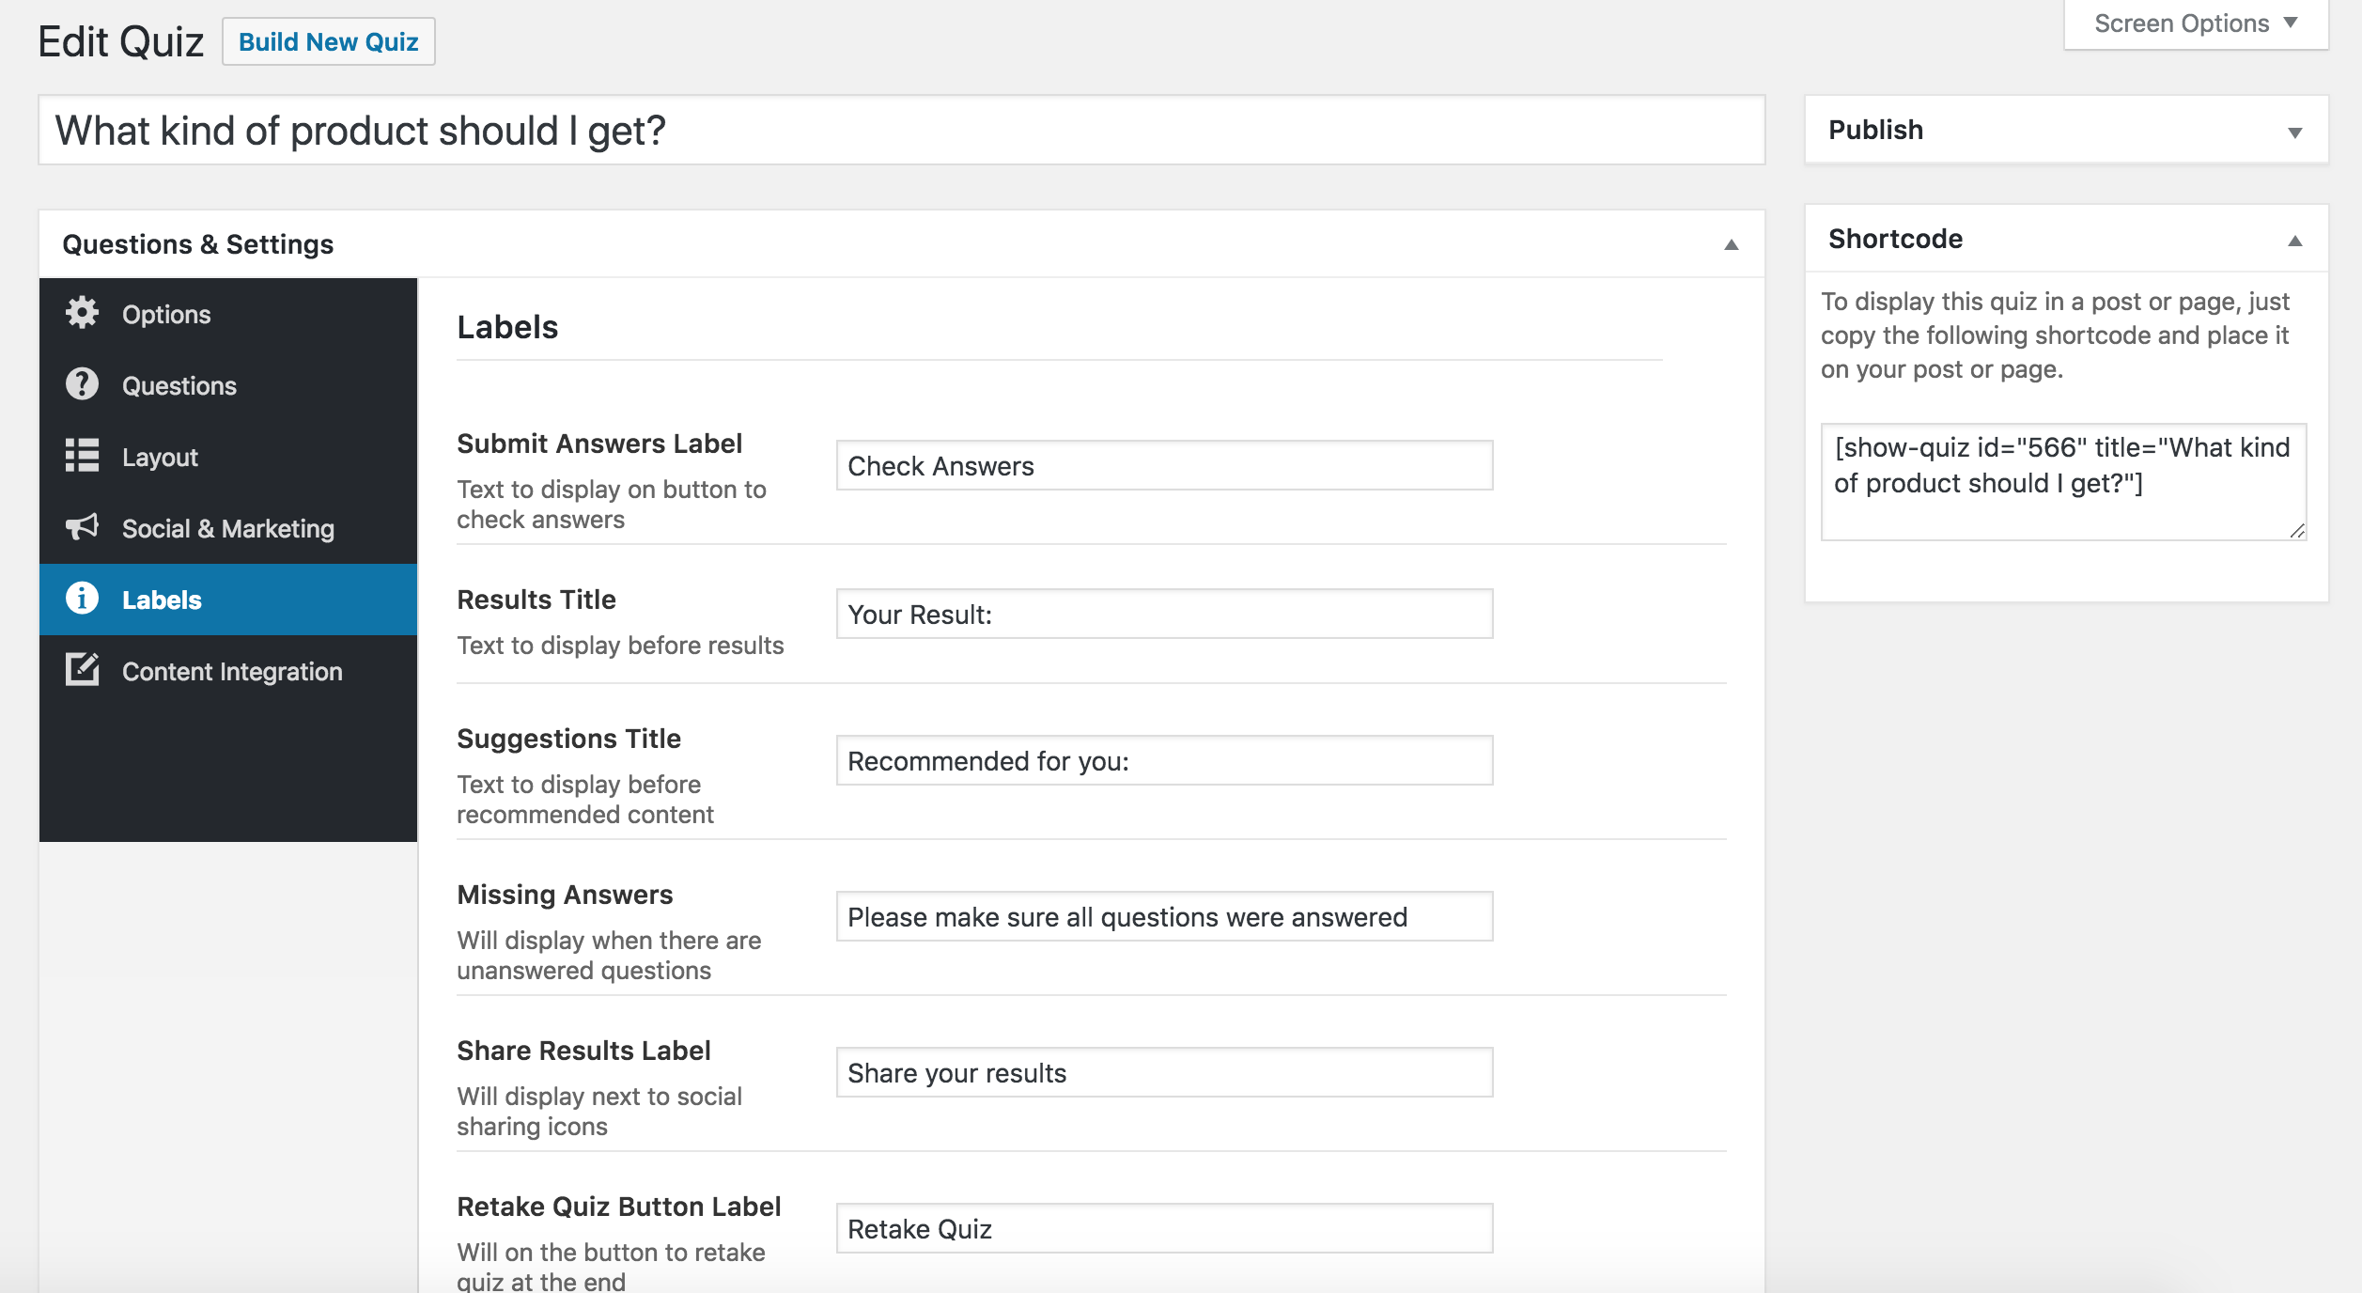Click the Social & Marketing megaphone icon
Image resolution: width=2362 pixels, height=1293 pixels.
(x=83, y=527)
